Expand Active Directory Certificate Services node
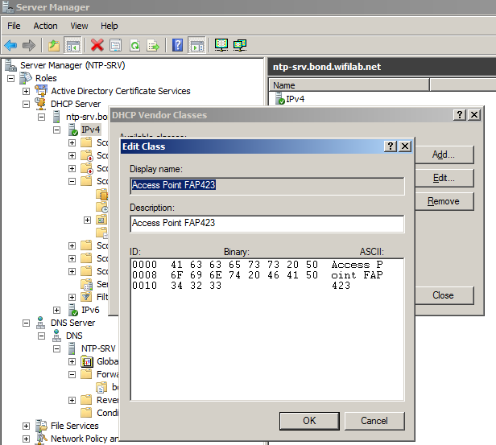Viewport: 496px width, 445px height. (x=27, y=91)
